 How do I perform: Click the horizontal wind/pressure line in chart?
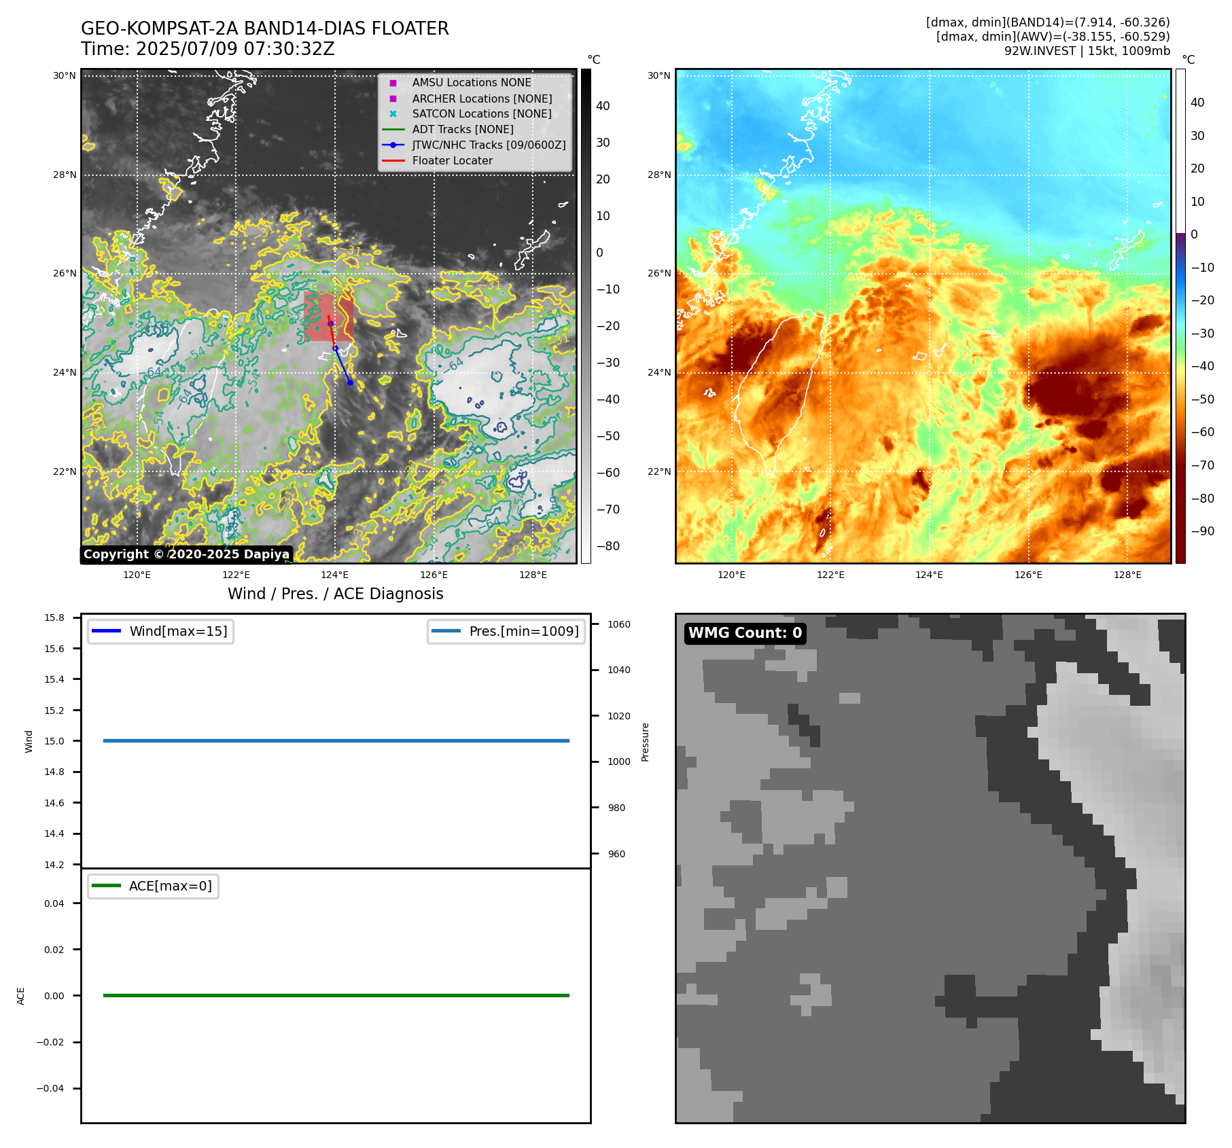(x=336, y=740)
